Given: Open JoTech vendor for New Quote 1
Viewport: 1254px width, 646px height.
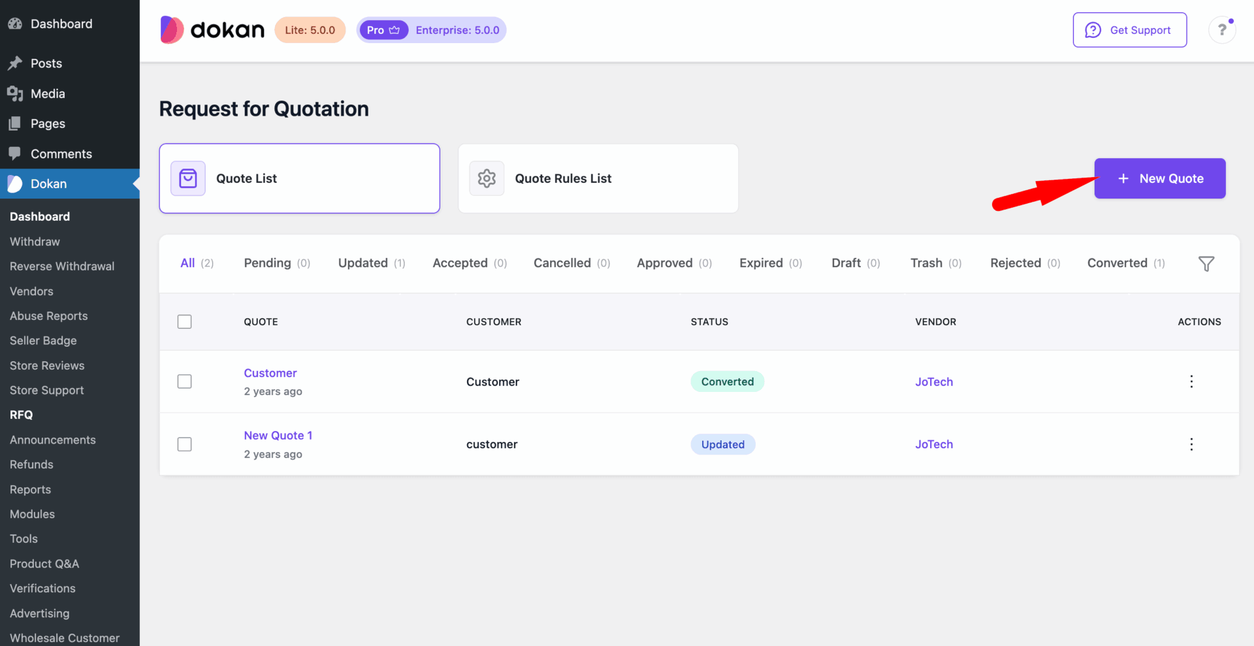Looking at the screenshot, I should [934, 444].
